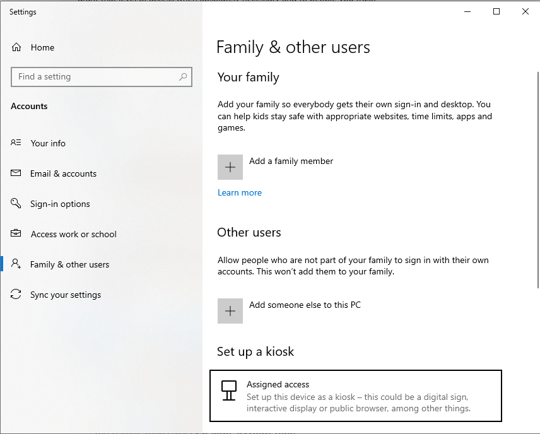Click Add someone else to this PC label
This screenshot has width=540, height=434.
point(305,305)
